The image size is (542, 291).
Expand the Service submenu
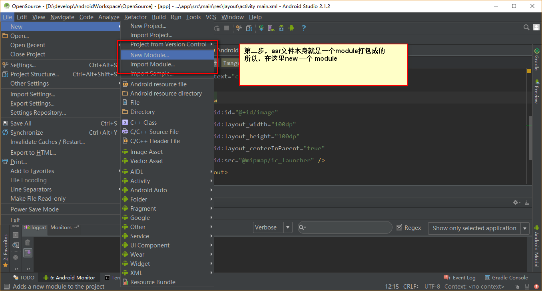167,236
